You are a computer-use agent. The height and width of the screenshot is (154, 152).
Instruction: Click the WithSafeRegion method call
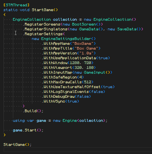60,77
